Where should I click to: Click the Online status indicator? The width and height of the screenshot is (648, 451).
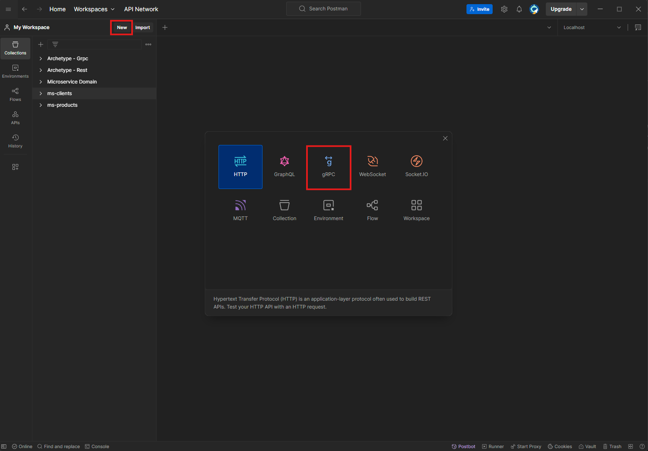[22, 446]
